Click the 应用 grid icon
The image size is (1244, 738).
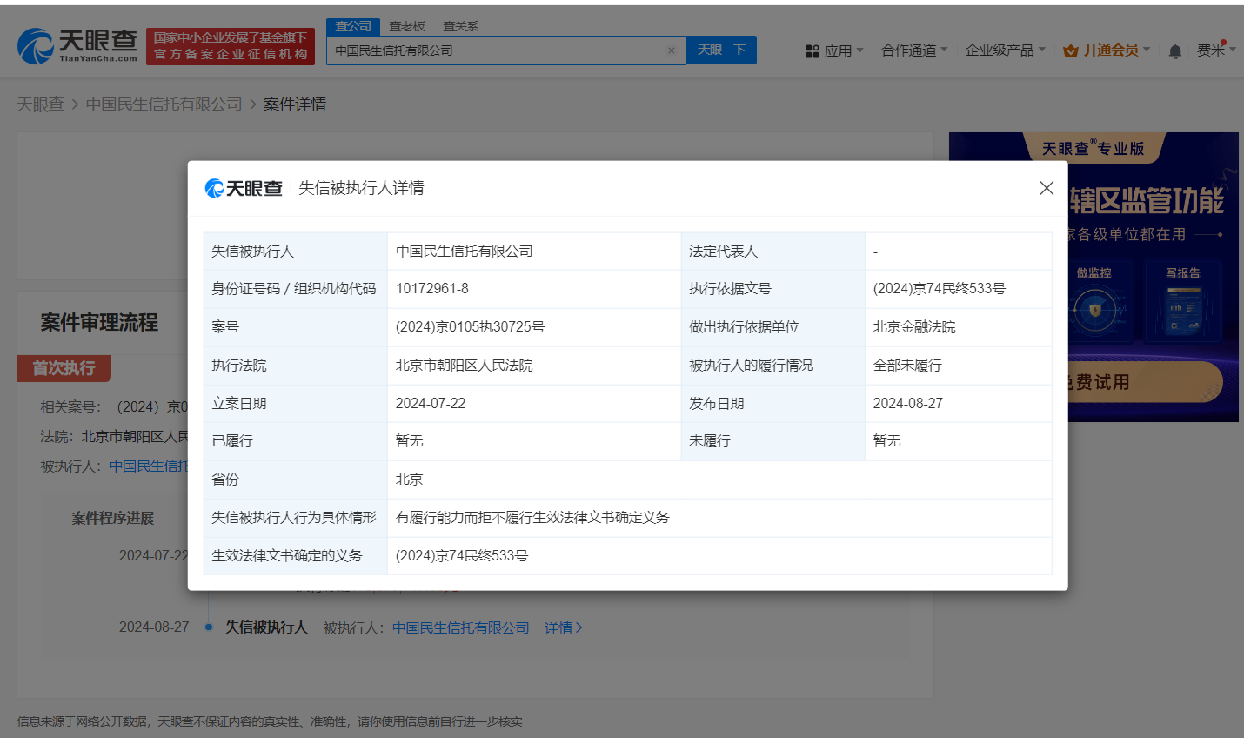click(813, 51)
